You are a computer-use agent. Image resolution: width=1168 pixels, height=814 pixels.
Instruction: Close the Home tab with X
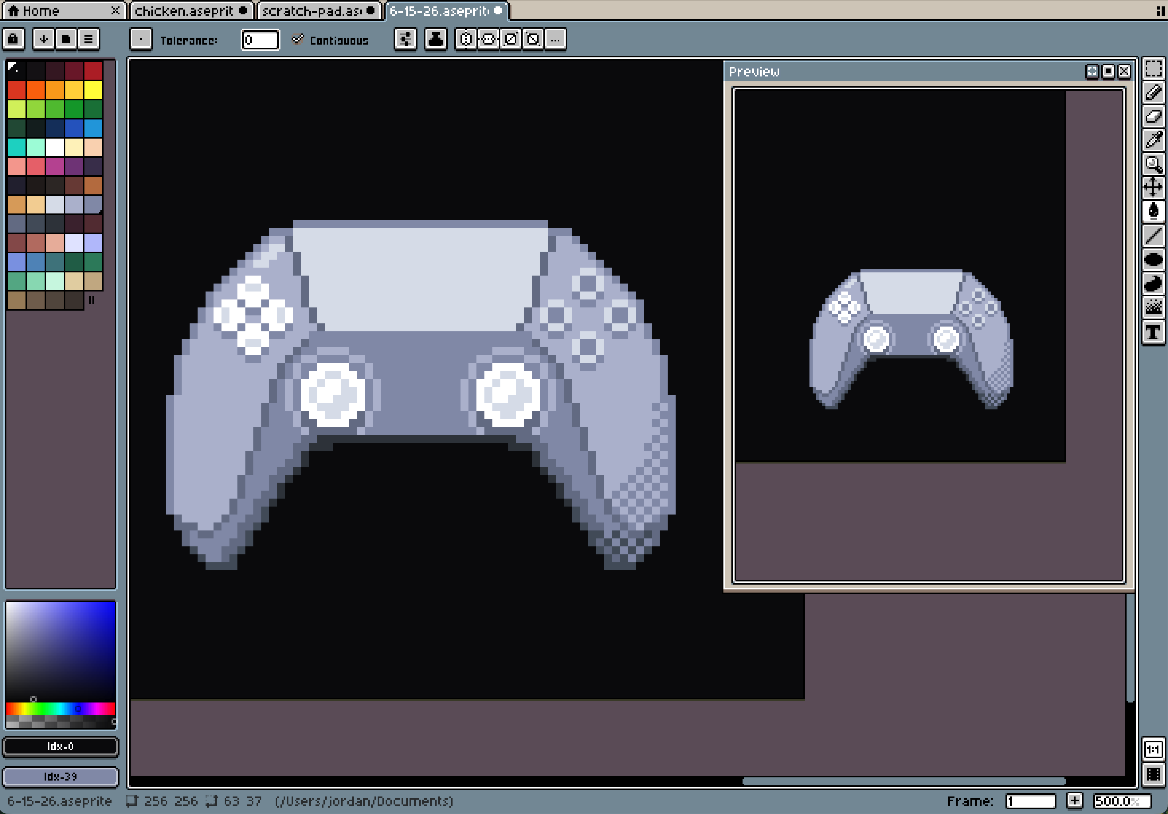[116, 10]
